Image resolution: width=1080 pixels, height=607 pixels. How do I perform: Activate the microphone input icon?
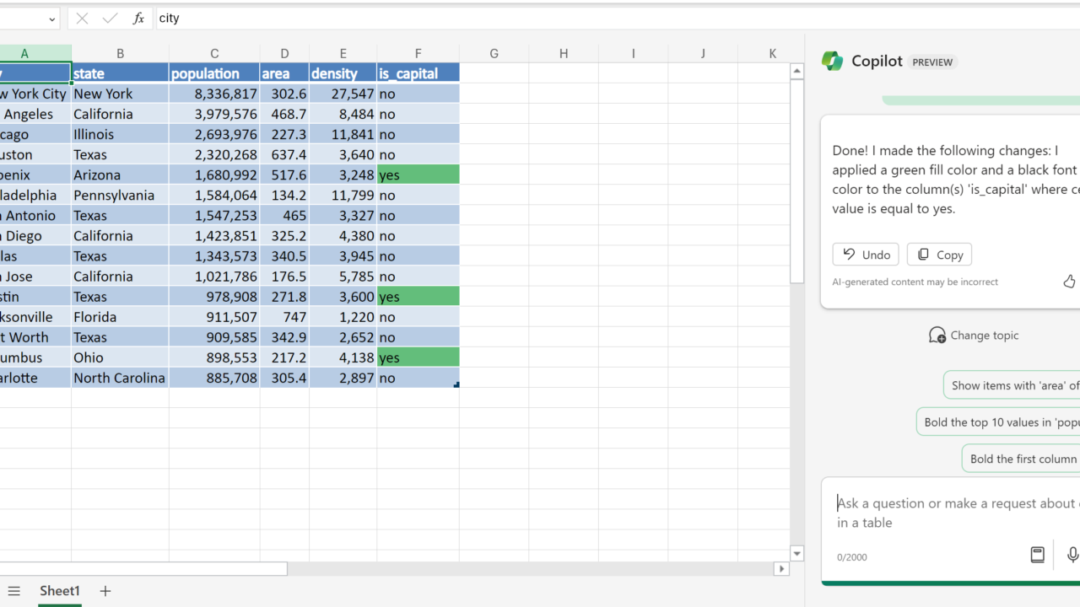(x=1072, y=554)
